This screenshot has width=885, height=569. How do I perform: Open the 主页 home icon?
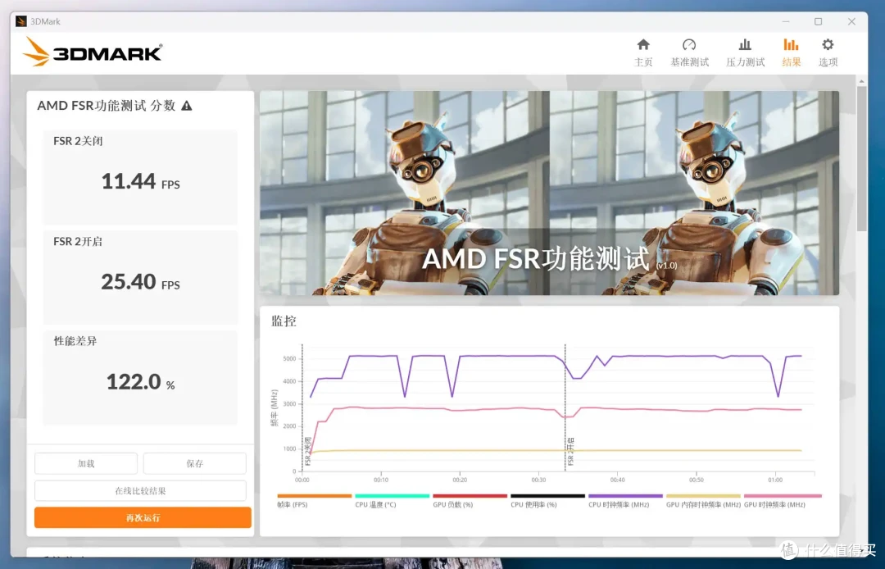coord(643,44)
